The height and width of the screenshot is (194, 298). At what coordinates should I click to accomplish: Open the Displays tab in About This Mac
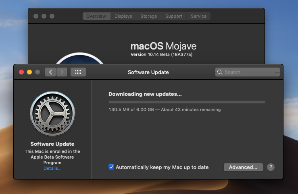point(123,16)
